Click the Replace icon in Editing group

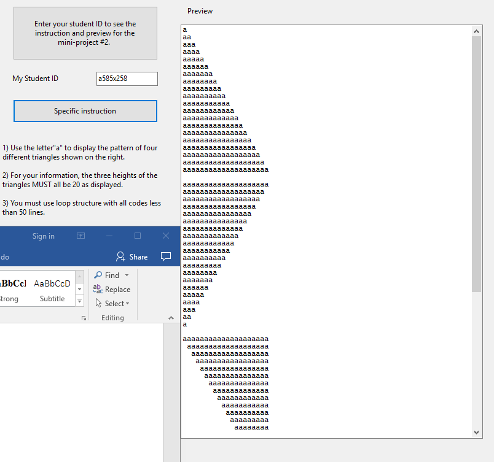pos(99,289)
